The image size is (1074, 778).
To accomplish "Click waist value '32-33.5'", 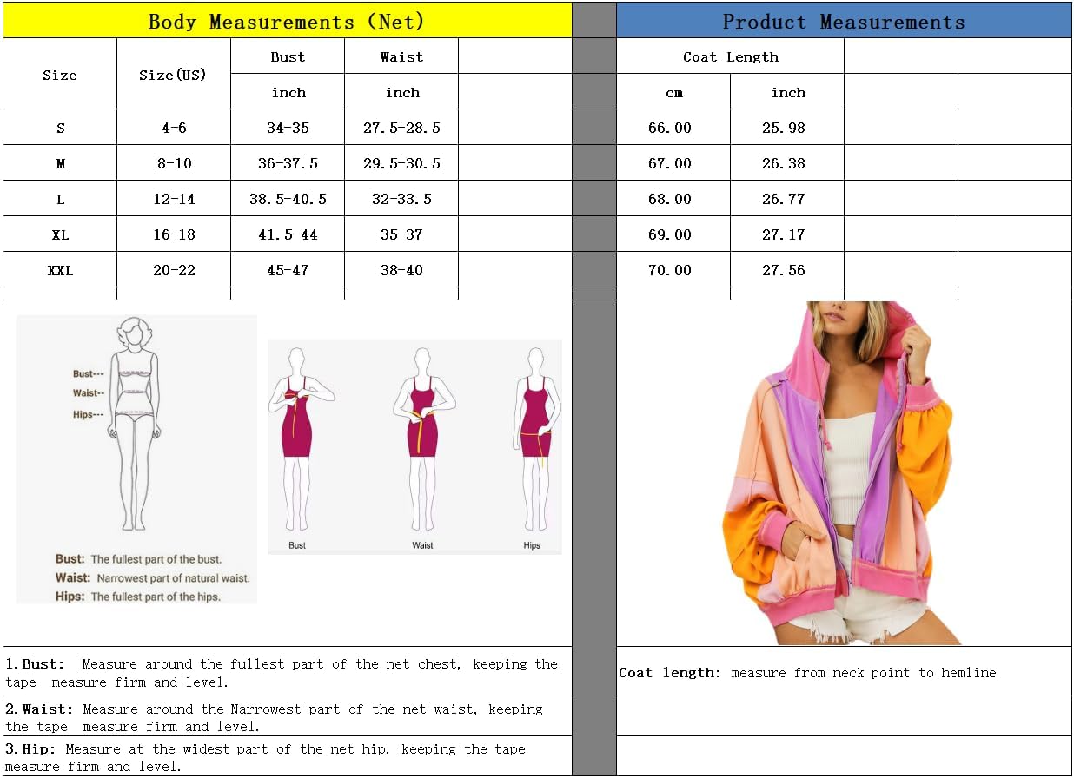I will (x=401, y=199).
